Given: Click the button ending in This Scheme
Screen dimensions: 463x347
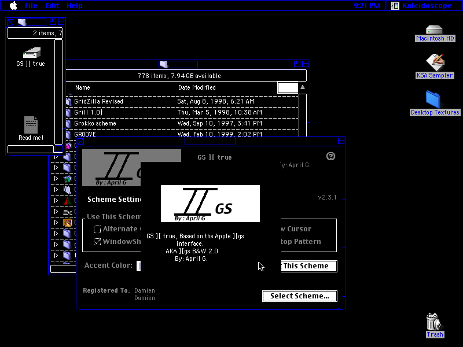Looking at the screenshot, I should click(x=309, y=266).
